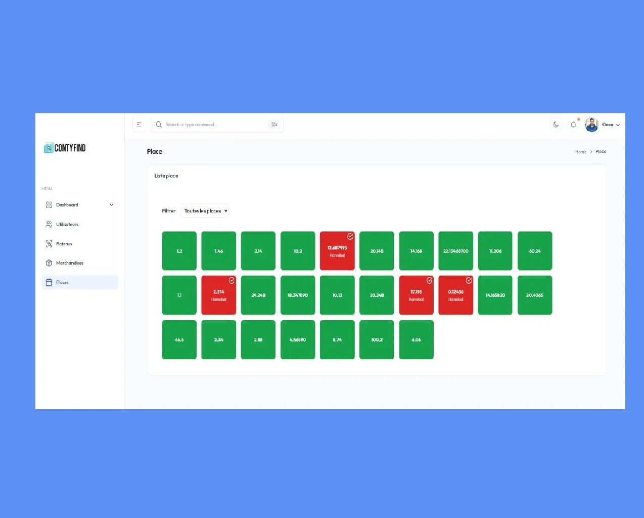644x518 pixels.
Task: Click the Bateaux sidebar icon
Action: pos(49,244)
